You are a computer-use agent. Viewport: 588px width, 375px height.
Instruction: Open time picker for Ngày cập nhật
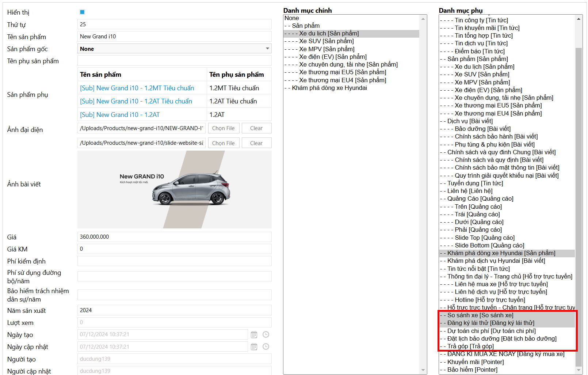click(266, 347)
